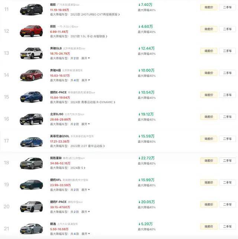Expand the 朗逸 model list with 展开
This screenshot has width=238, height=239.
click(x=86, y=234)
